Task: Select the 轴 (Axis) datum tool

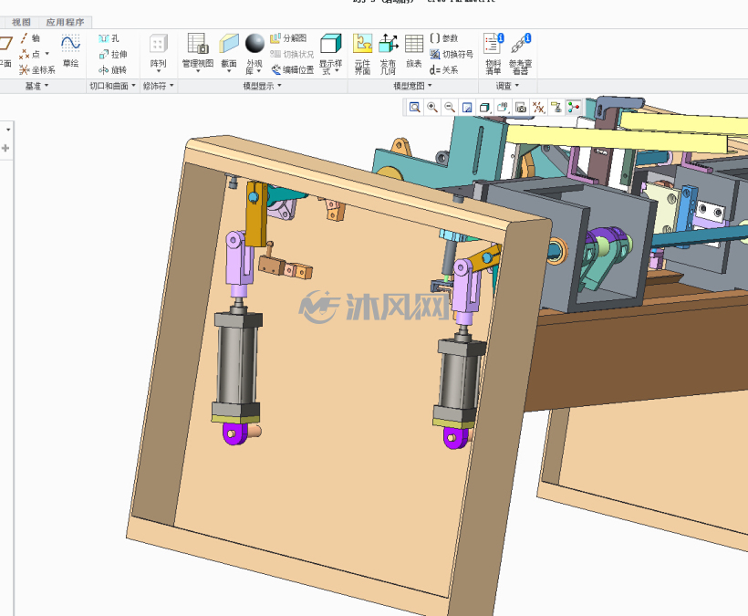Action: 30,38
